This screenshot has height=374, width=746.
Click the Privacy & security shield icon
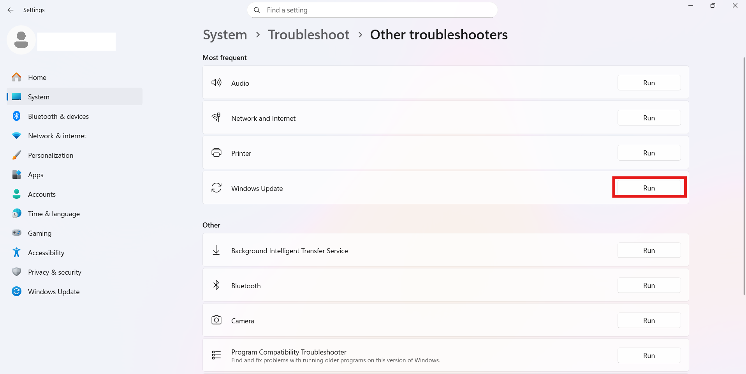(x=16, y=272)
